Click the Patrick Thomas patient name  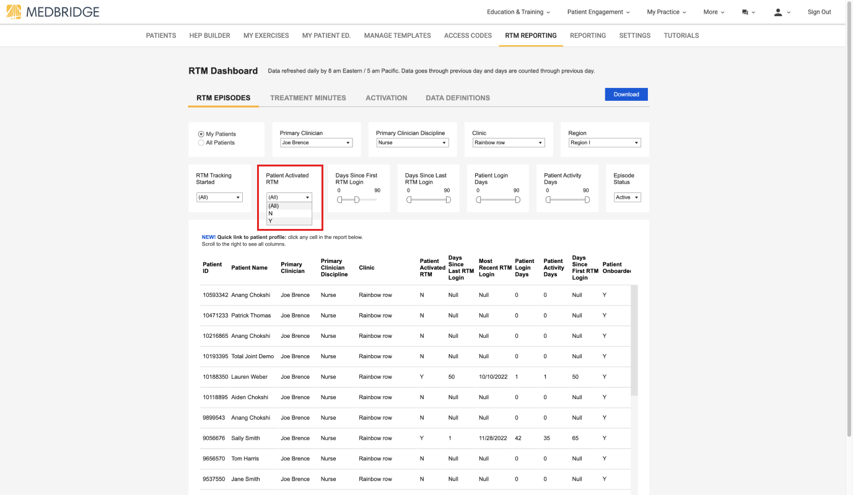tap(251, 316)
